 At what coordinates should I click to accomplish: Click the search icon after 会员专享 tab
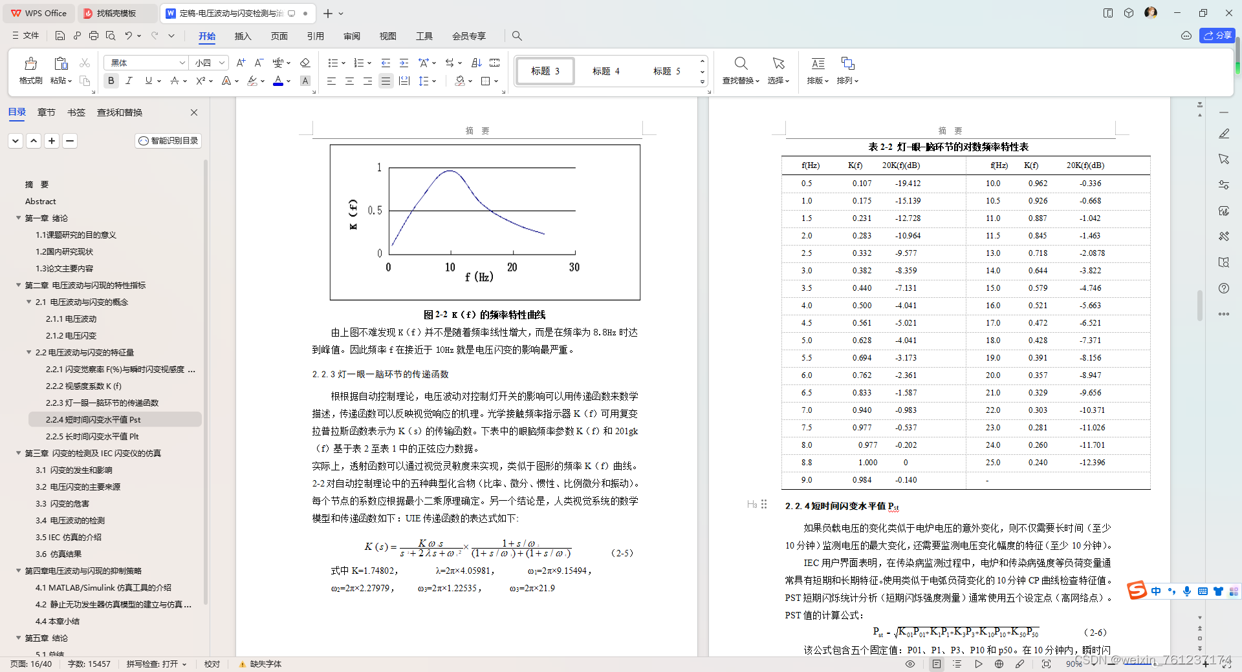pyautogui.click(x=517, y=36)
